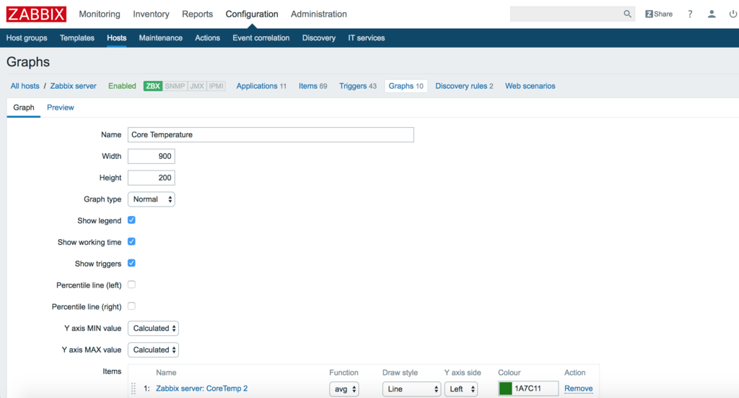Screen dimensions: 739x398
Task: Select the Graph tab
Action: pos(24,108)
